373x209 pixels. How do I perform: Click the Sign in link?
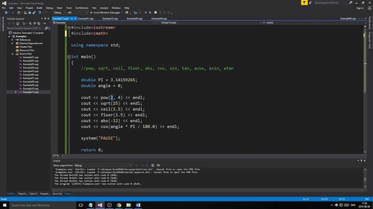[360, 8]
